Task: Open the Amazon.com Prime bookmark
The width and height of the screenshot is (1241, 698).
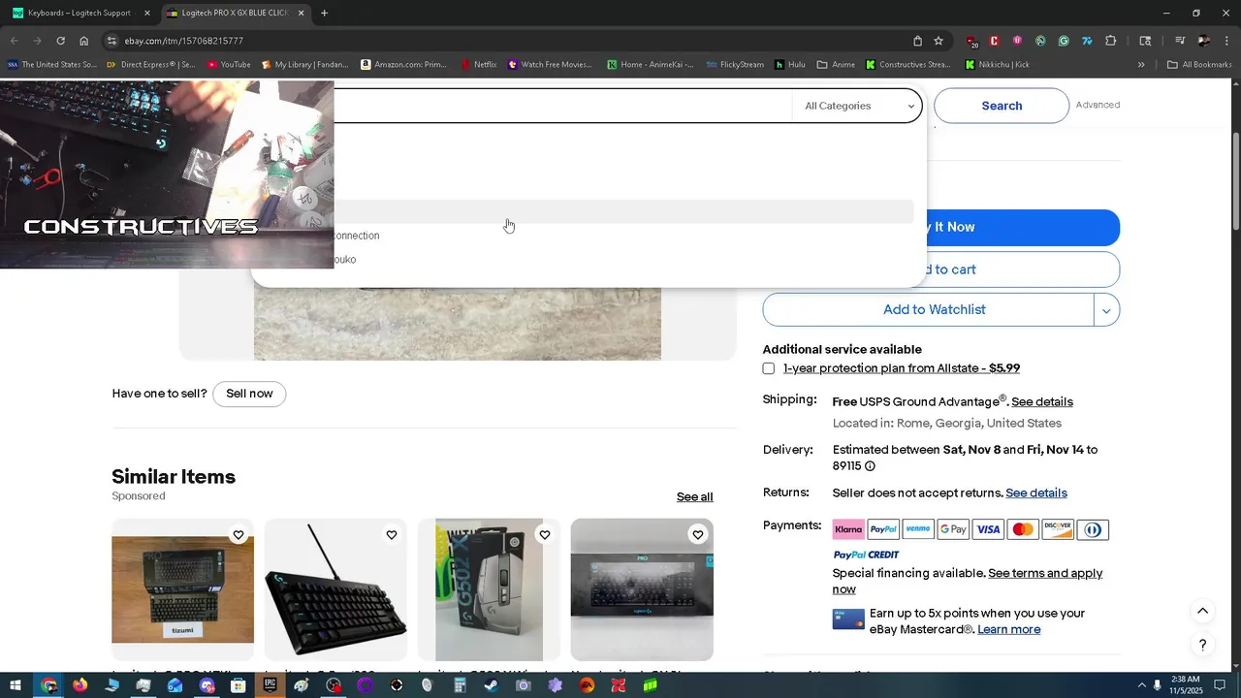Action: coord(403,65)
